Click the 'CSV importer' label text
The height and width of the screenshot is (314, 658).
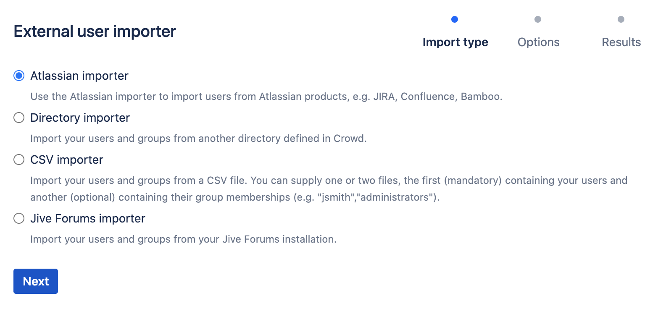(67, 160)
